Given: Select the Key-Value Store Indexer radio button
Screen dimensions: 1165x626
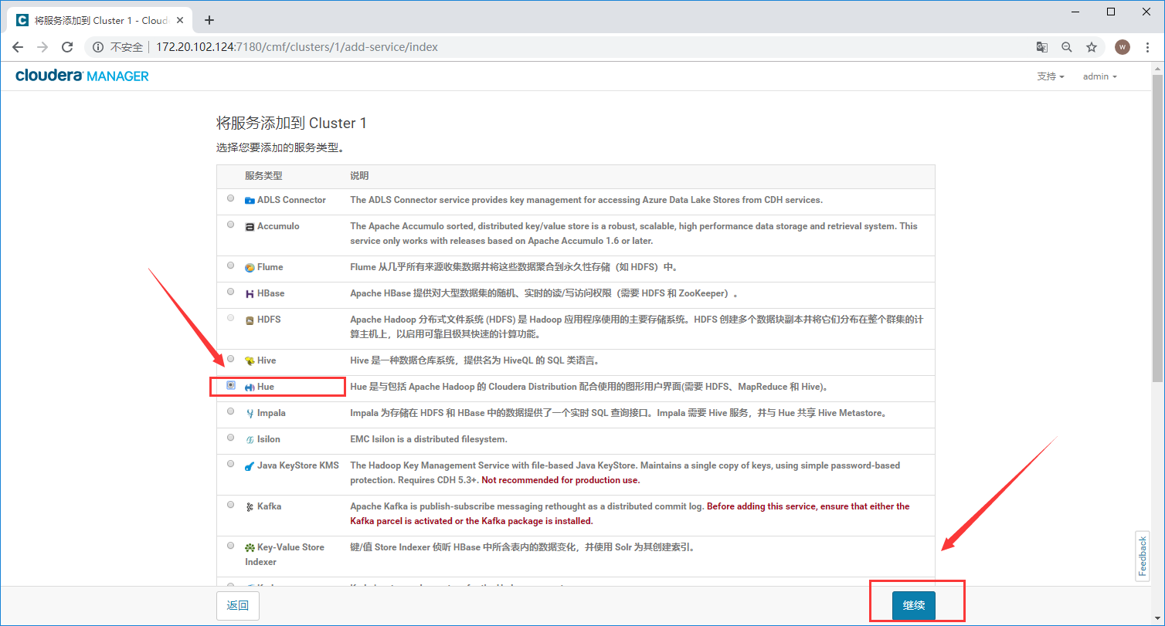Looking at the screenshot, I should (x=231, y=546).
